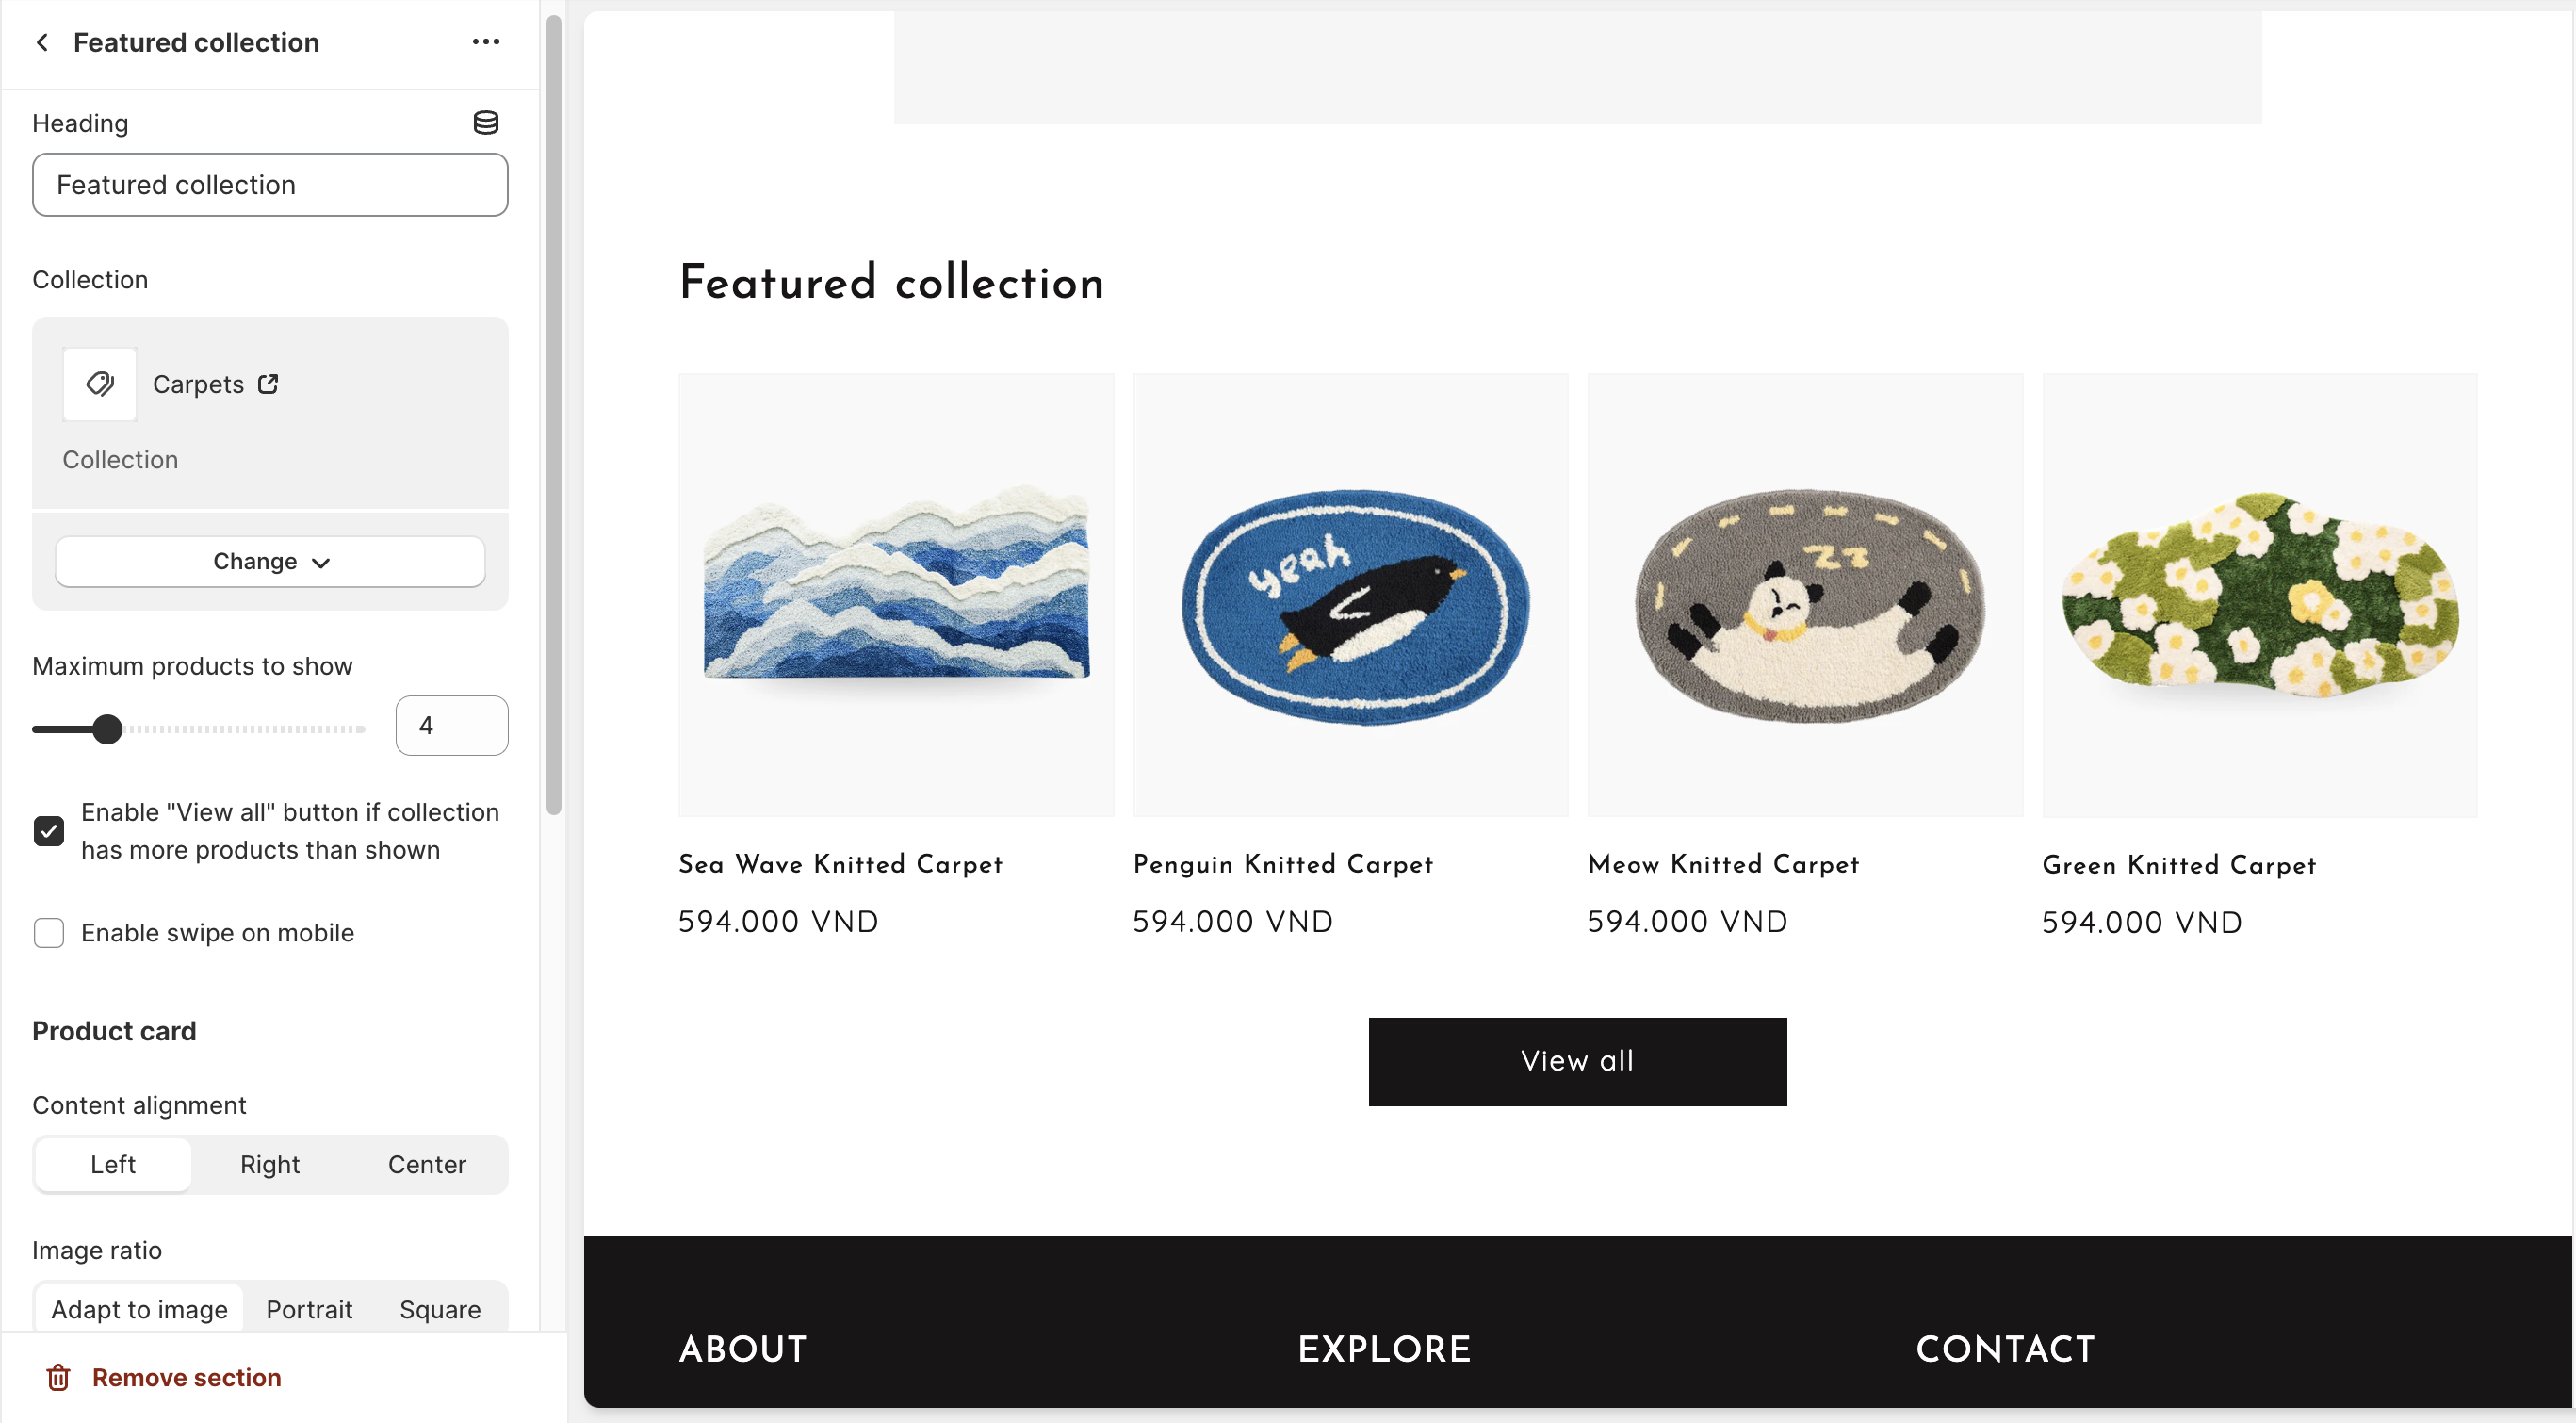Click the Penguin Knitted Carpet product image
The height and width of the screenshot is (1423, 2576).
(1351, 595)
